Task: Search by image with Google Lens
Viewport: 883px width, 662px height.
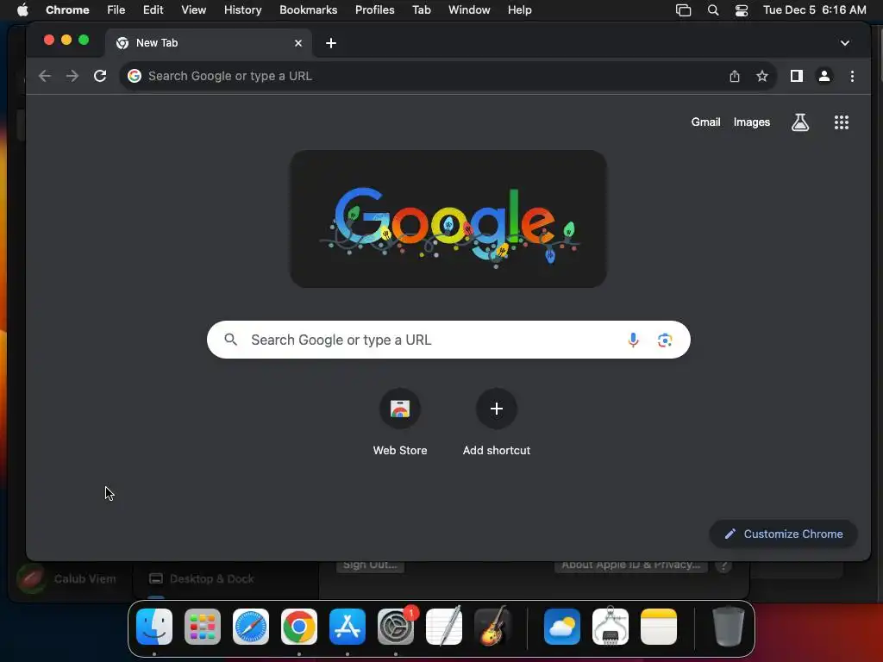Action: coord(665,340)
